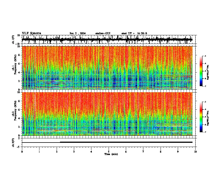This screenshot has height=170, width=220.
Task: Click the "VLF Spectra" plot title
Action: [x=31, y=33]
